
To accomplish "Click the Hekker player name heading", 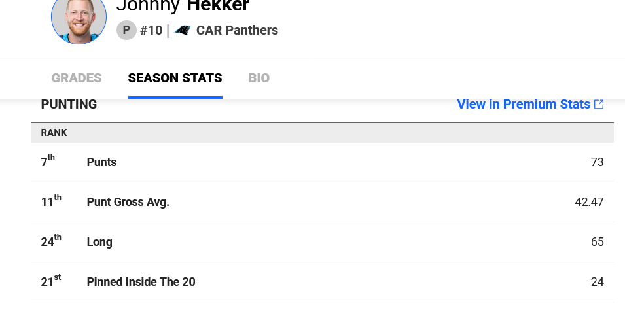I will (x=218, y=6).
